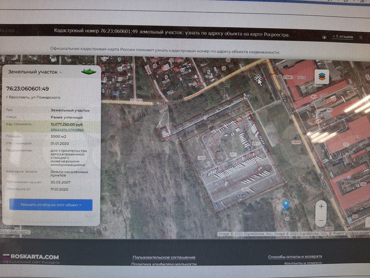Image resolution: width=370 pixels, height=278 pixels.
Task: Zoom out with the minus button
Action: click(x=321, y=221)
